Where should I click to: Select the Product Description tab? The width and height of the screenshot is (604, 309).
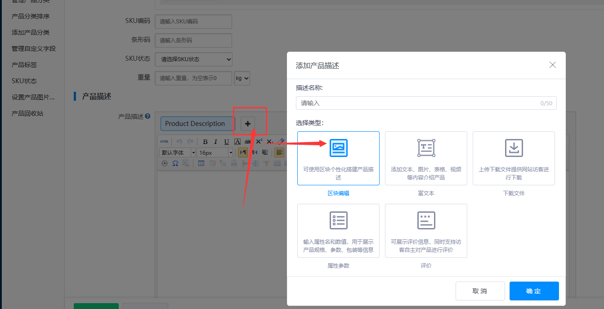(195, 124)
